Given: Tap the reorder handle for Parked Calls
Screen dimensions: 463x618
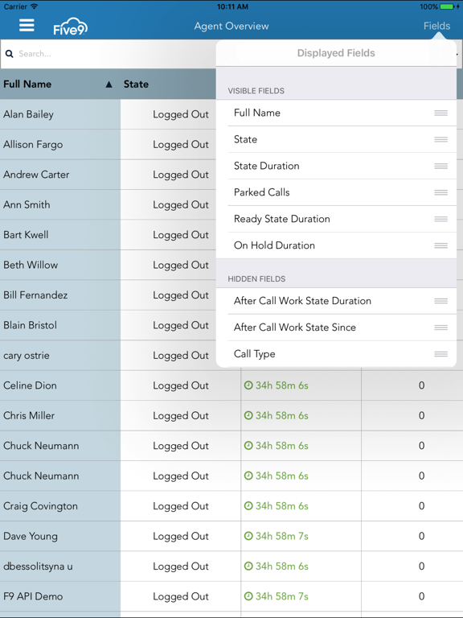Looking at the screenshot, I should coord(440,192).
